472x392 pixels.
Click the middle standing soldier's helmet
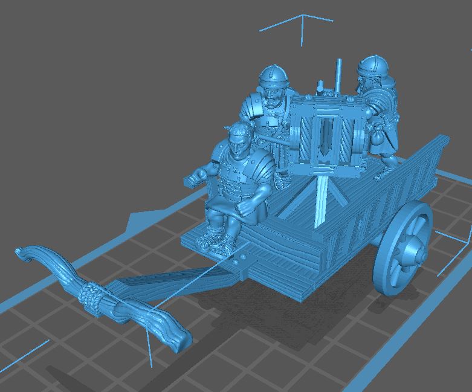(274, 79)
